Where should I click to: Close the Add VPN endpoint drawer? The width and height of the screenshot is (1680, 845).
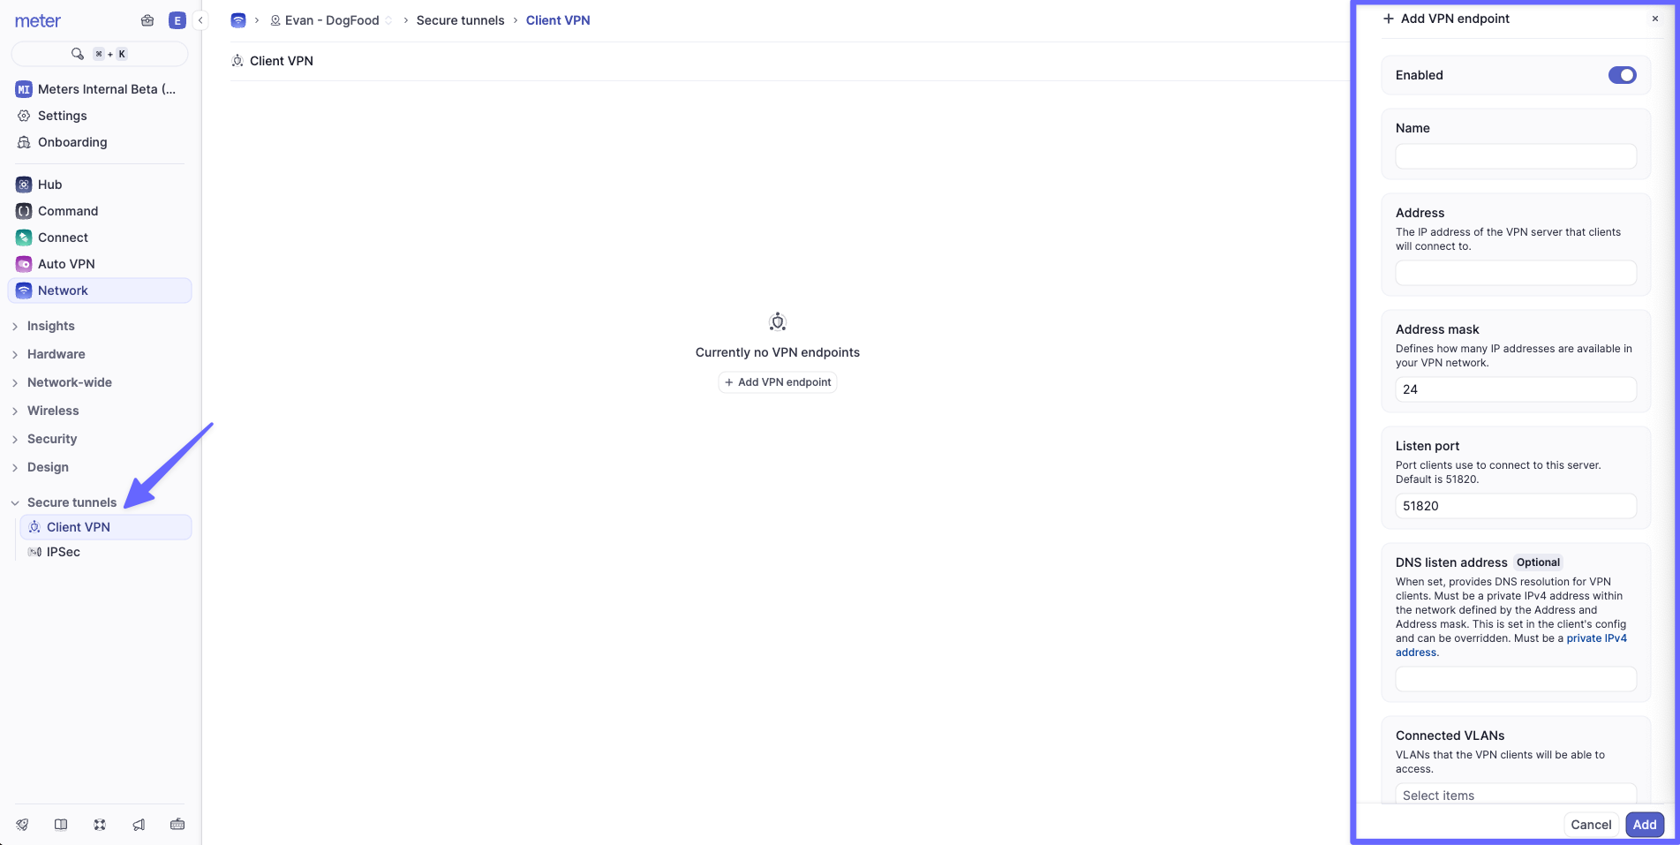[1655, 19]
